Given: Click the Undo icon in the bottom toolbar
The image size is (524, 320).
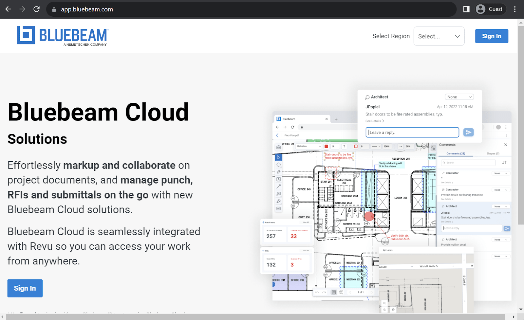Looking at the screenshot, I should [x=317, y=292].
